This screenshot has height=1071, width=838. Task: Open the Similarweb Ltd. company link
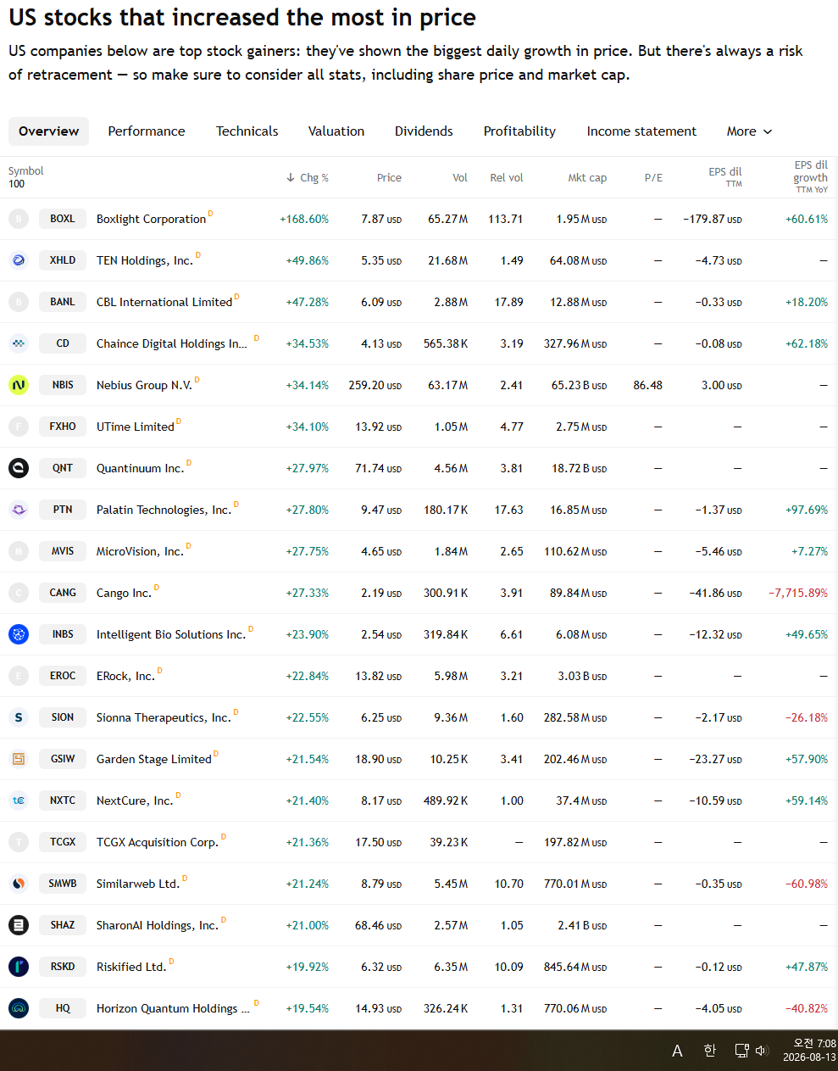point(138,884)
